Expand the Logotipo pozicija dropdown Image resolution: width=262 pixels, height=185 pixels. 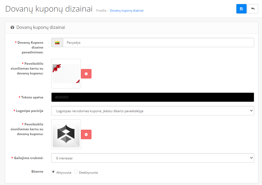(x=152, y=111)
